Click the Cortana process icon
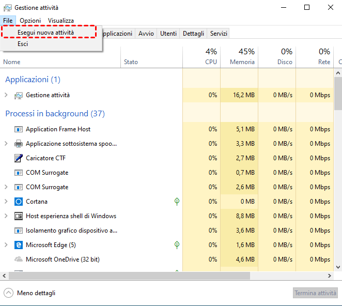 (19, 202)
